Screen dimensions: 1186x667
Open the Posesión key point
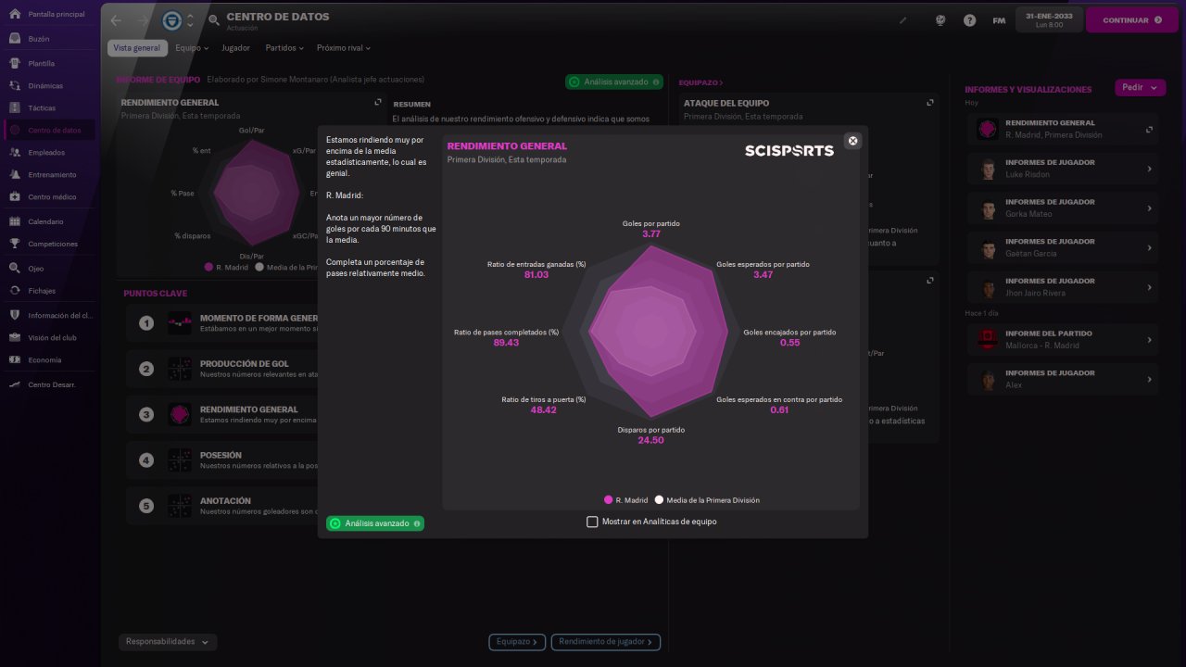click(222, 459)
